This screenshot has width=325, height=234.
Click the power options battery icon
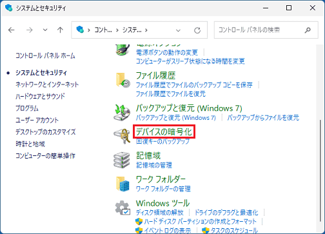click(123, 50)
